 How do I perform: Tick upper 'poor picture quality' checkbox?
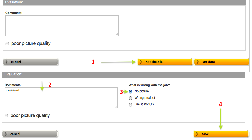[x=7, y=44]
